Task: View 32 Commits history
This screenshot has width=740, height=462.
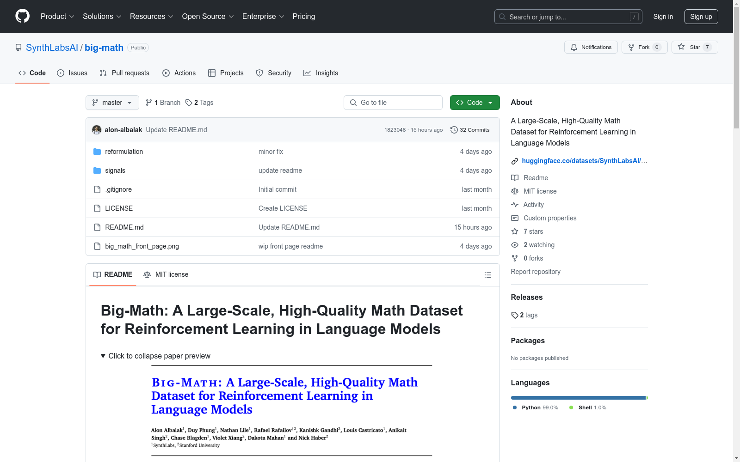Action: 470,130
